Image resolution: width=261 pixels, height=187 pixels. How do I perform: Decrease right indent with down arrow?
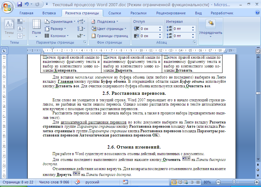click(x=160, y=37)
